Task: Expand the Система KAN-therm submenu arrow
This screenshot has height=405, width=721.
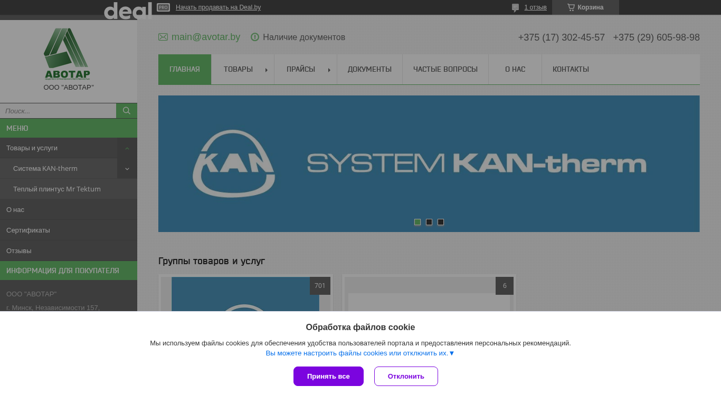Action: coord(127,169)
